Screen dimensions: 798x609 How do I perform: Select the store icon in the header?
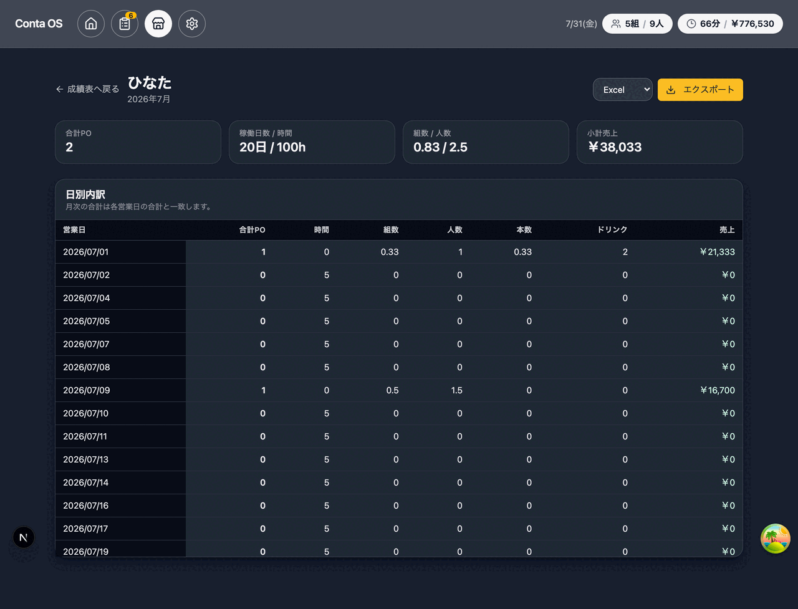coord(158,24)
